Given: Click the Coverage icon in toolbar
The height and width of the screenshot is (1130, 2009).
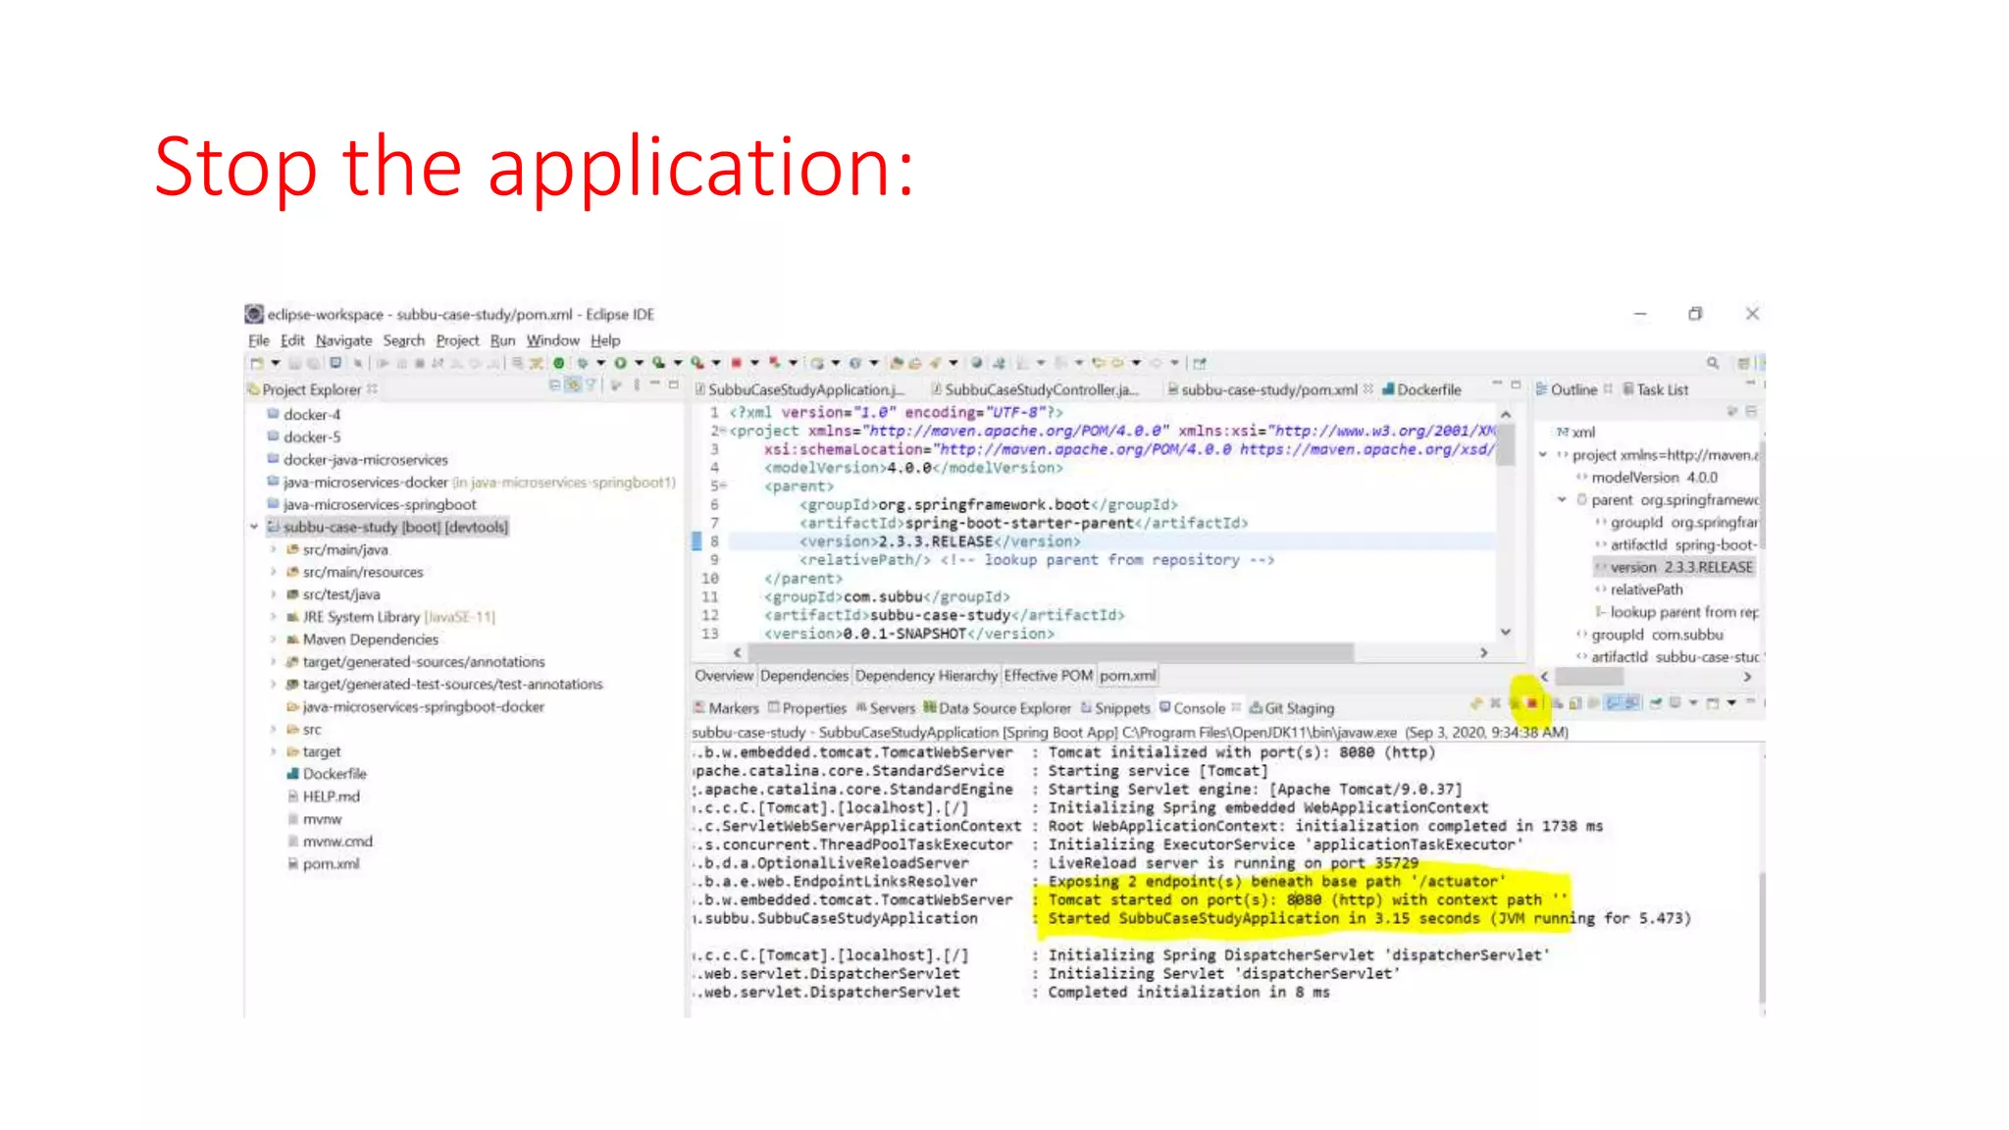Looking at the screenshot, I should pyautogui.click(x=658, y=363).
